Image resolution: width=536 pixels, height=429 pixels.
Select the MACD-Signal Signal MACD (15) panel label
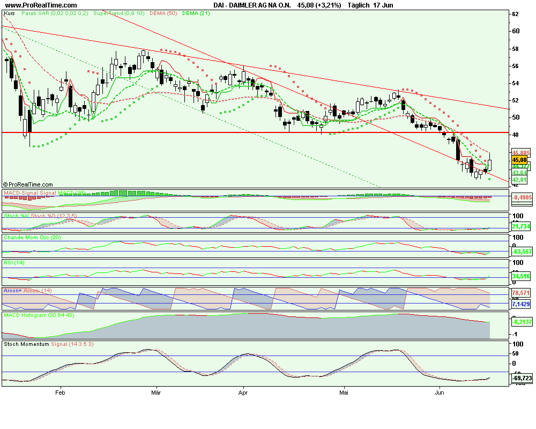[x=44, y=193]
